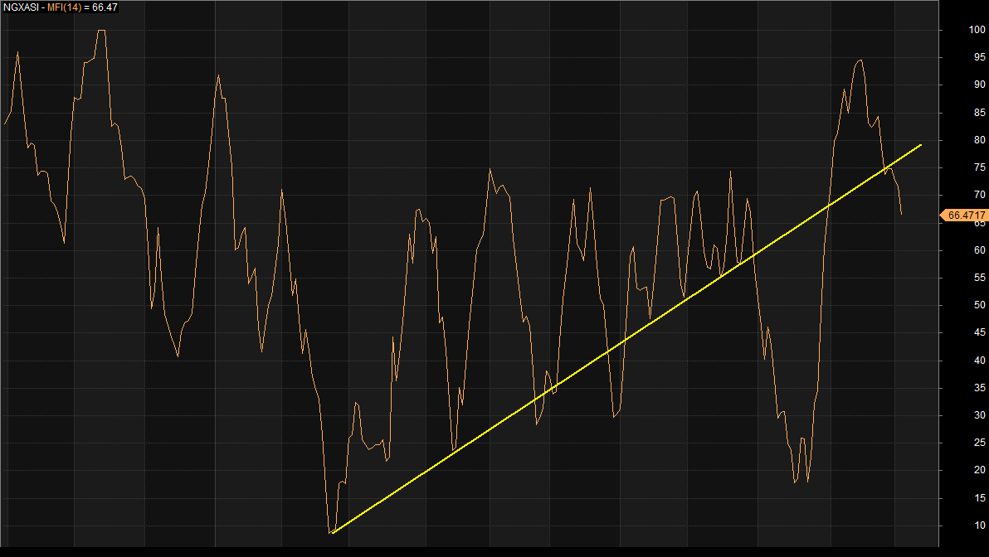The image size is (989, 557).
Task: Click the 100 level on the Y-axis
Action: point(977,30)
